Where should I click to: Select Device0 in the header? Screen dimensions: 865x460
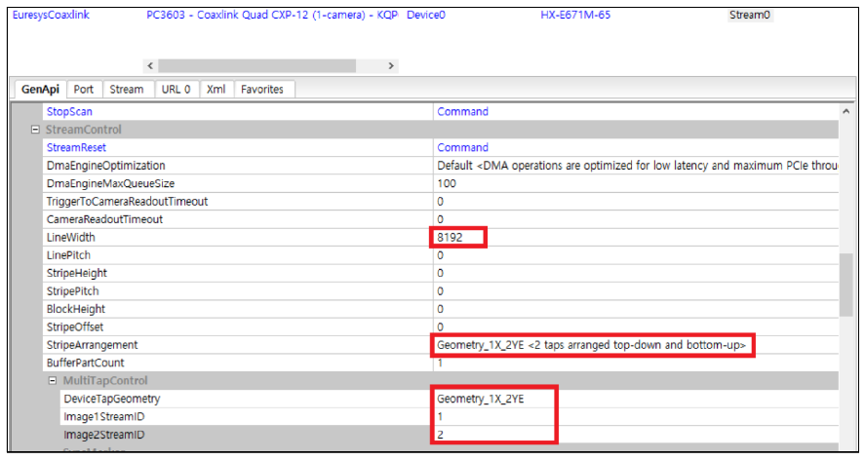426,15
